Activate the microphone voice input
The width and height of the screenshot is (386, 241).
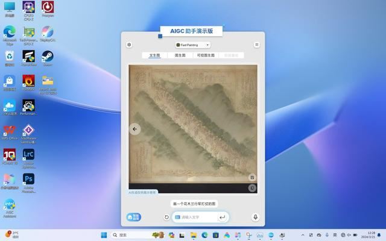256,217
